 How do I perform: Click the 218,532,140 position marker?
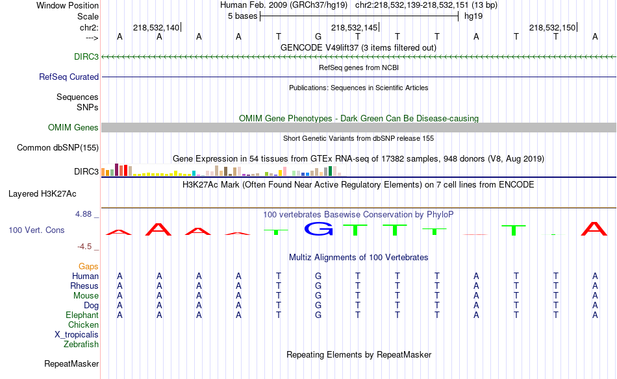click(x=157, y=27)
